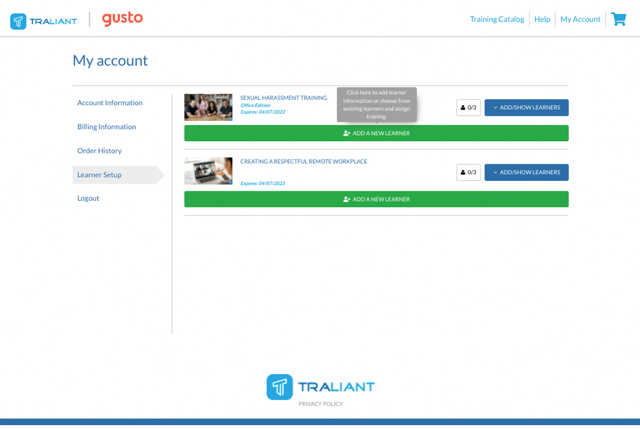
Task: Click the My account page heading
Action: [110, 61]
